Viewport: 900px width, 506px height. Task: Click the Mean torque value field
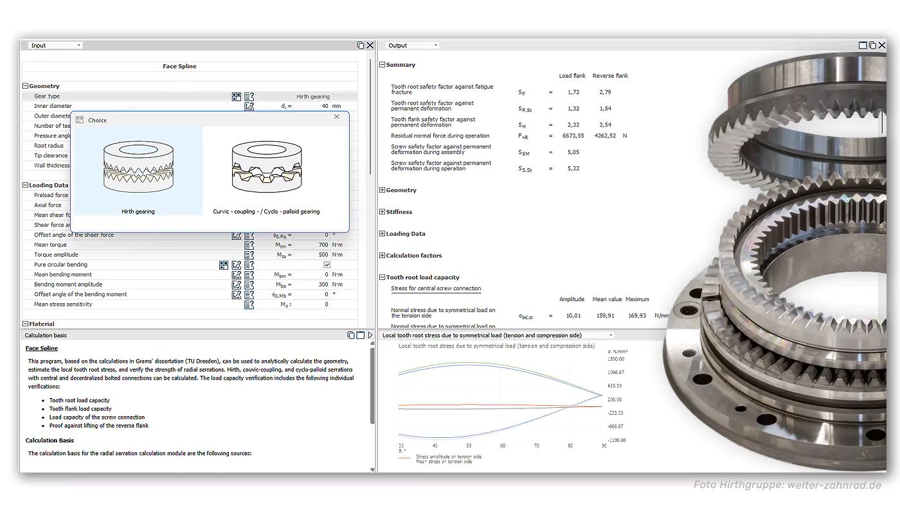(312, 245)
